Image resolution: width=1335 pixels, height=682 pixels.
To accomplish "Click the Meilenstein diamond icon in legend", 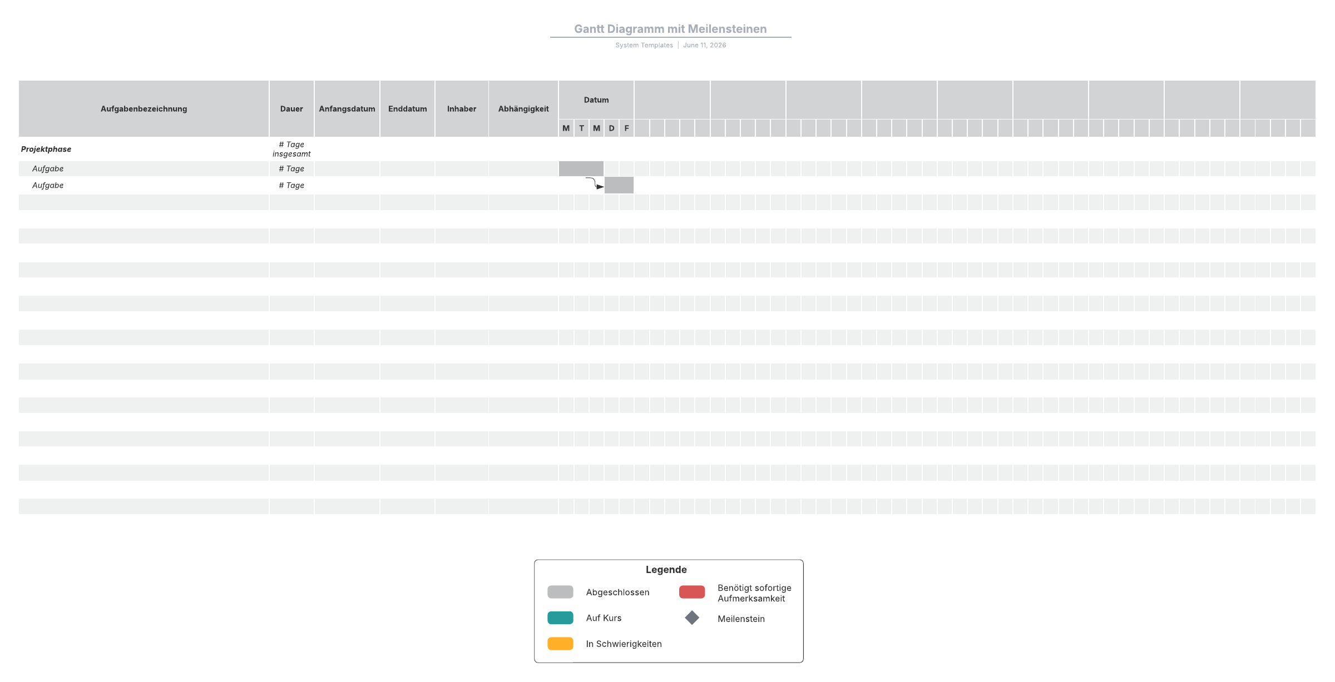I will coord(692,618).
